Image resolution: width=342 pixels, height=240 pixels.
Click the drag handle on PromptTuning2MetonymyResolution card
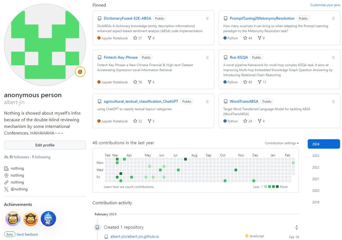333,18
